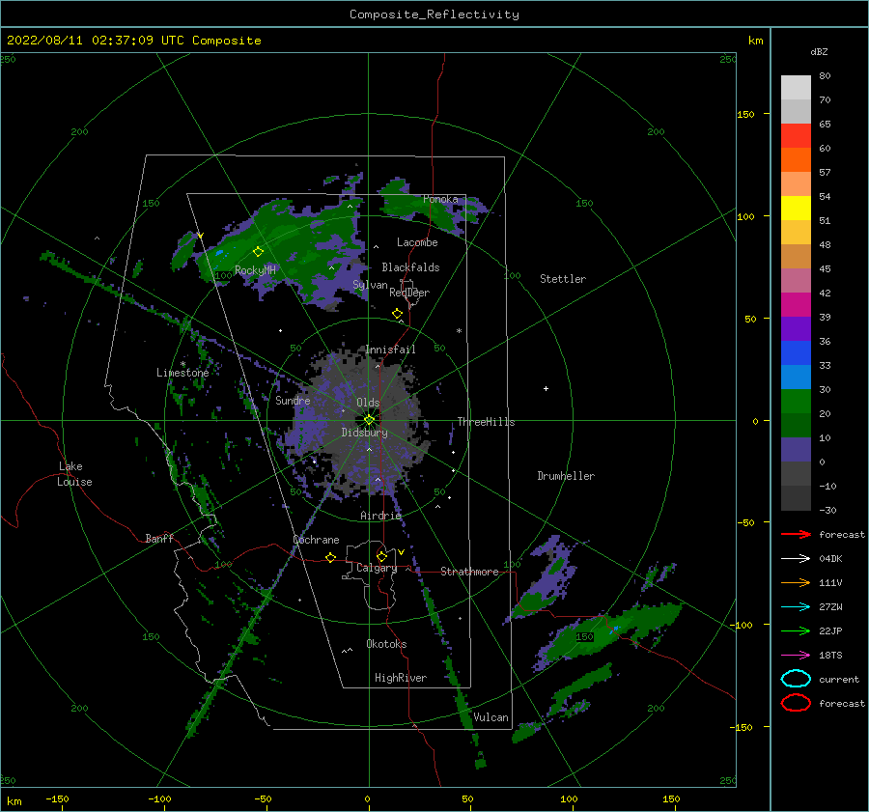Click the Composite_Reflectivity title
Viewport: 869px width, 812px height.
click(x=434, y=14)
